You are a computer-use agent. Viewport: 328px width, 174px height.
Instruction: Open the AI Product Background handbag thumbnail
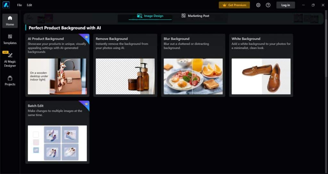tap(57, 76)
